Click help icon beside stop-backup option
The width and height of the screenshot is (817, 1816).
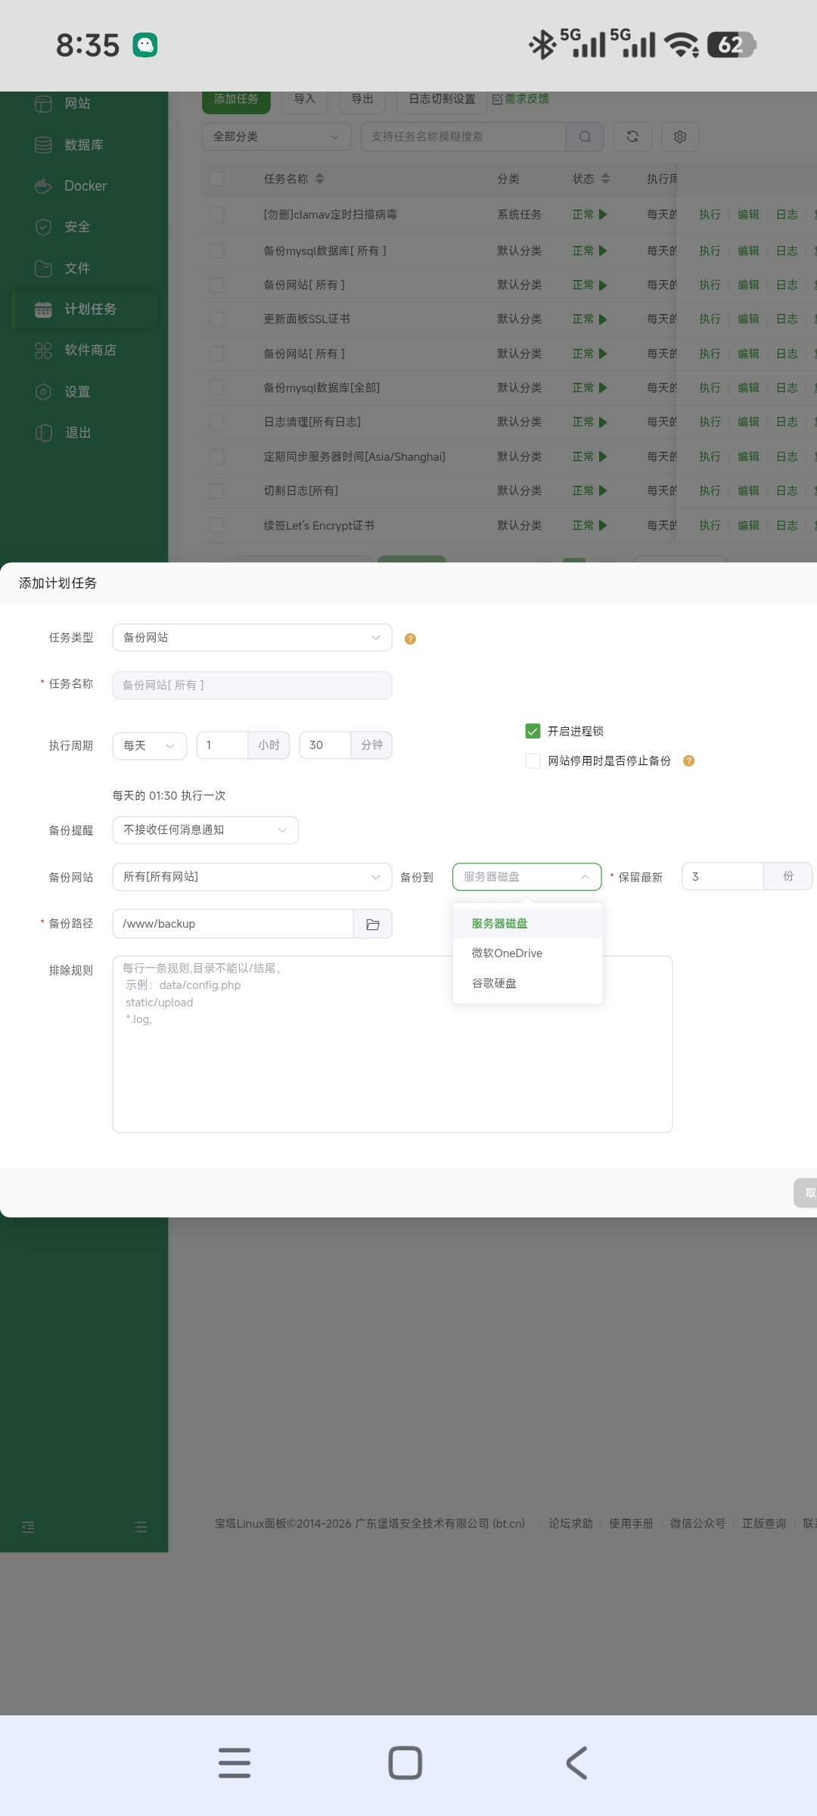click(x=688, y=760)
